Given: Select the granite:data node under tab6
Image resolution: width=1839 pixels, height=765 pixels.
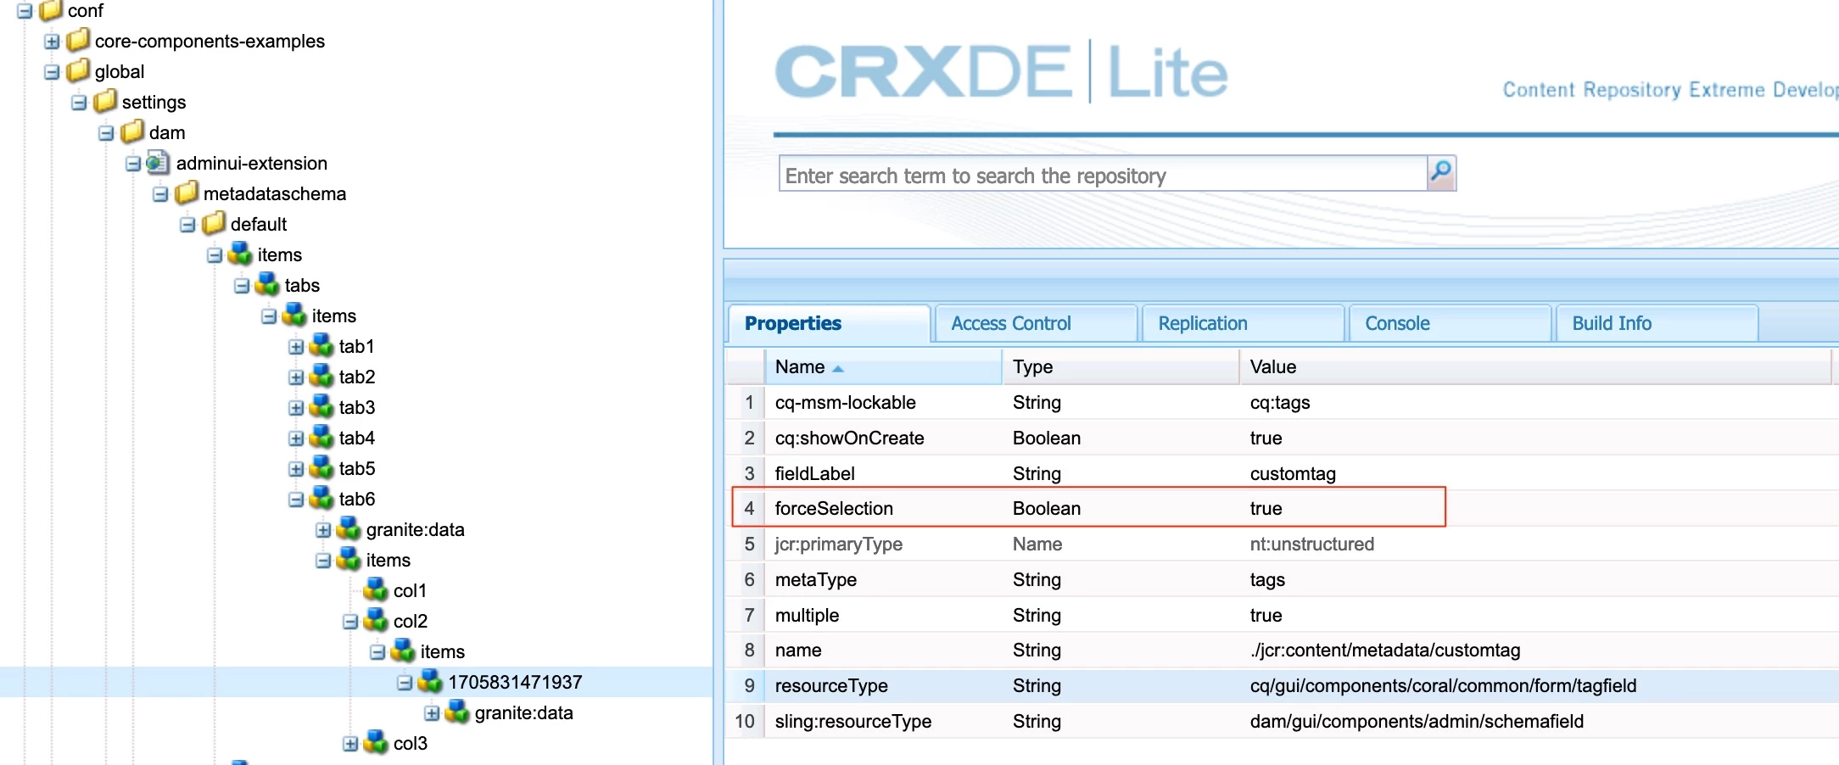Looking at the screenshot, I should pyautogui.click(x=416, y=529).
